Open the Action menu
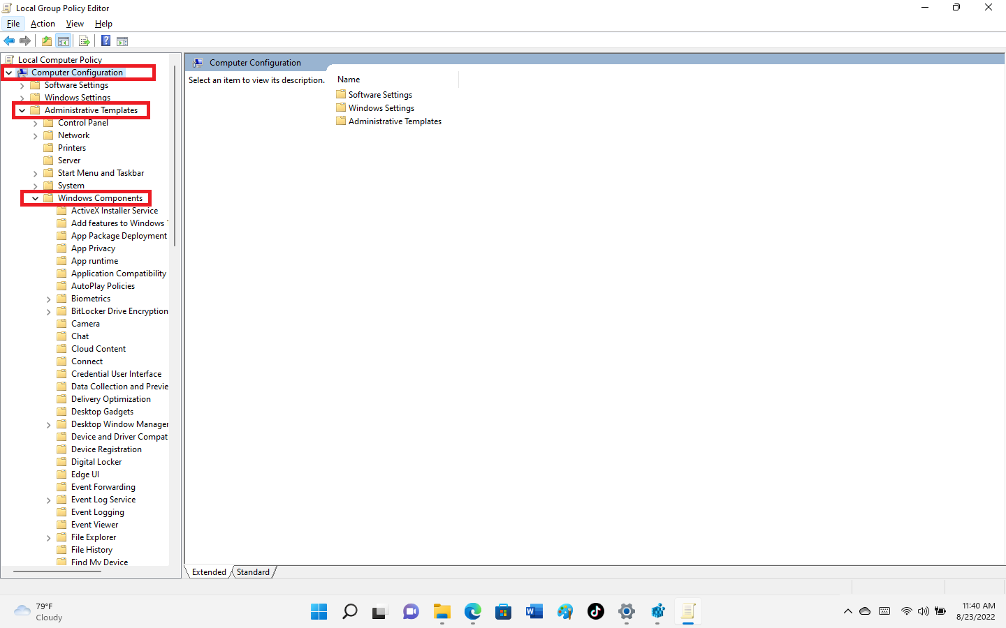 pyautogui.click(x=43, y=24)
